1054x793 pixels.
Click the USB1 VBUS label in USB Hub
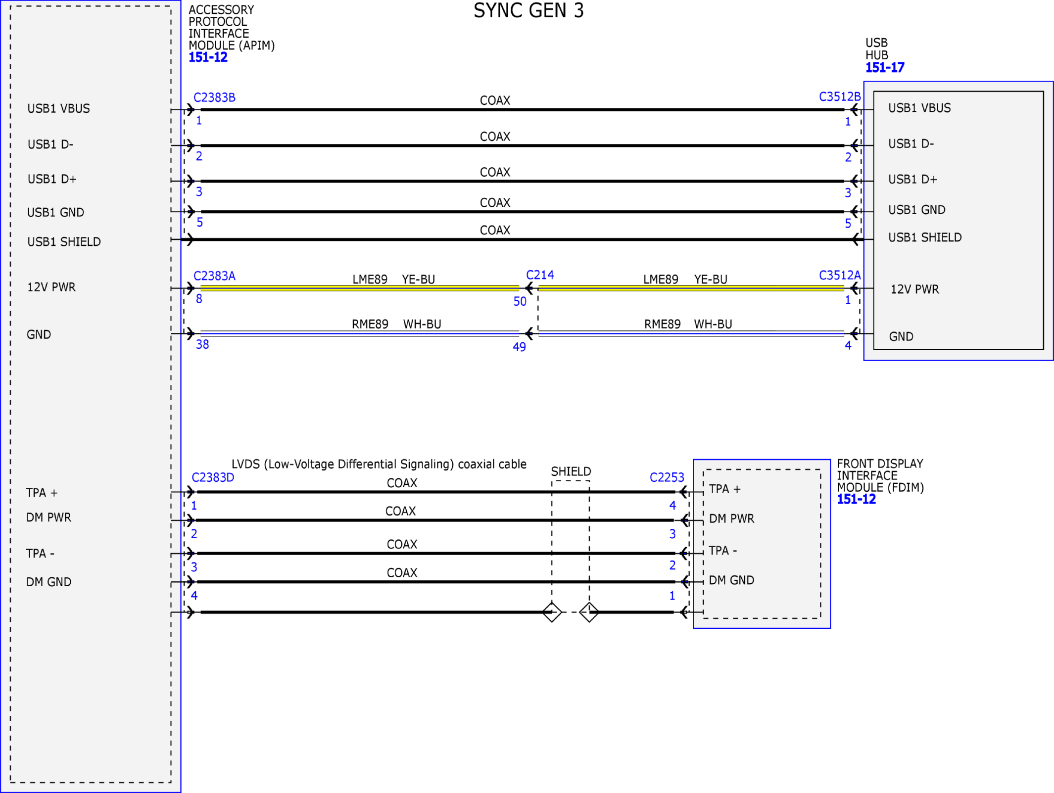pos(919,108)
